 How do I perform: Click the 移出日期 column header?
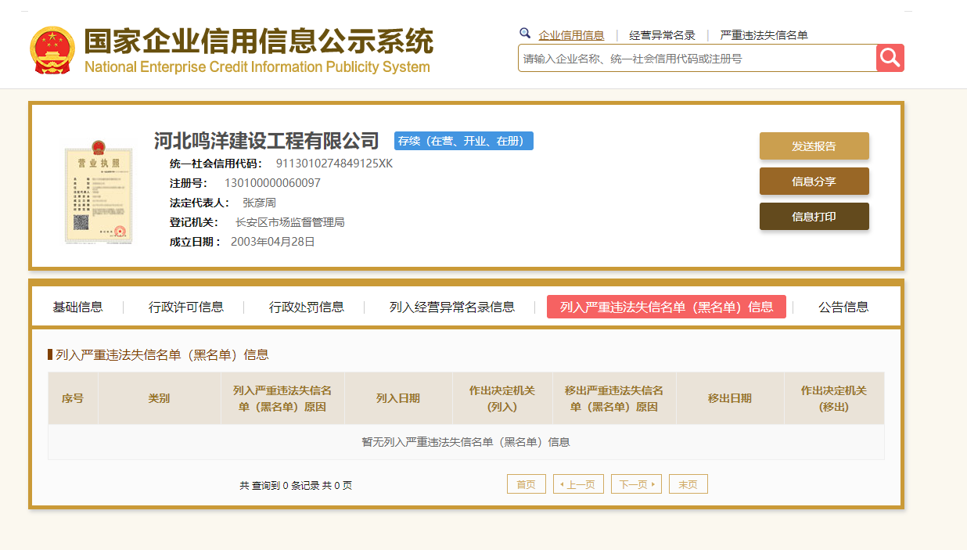click(x=730, y=398)
